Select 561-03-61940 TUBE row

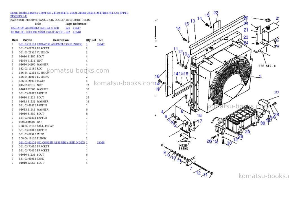50,134
